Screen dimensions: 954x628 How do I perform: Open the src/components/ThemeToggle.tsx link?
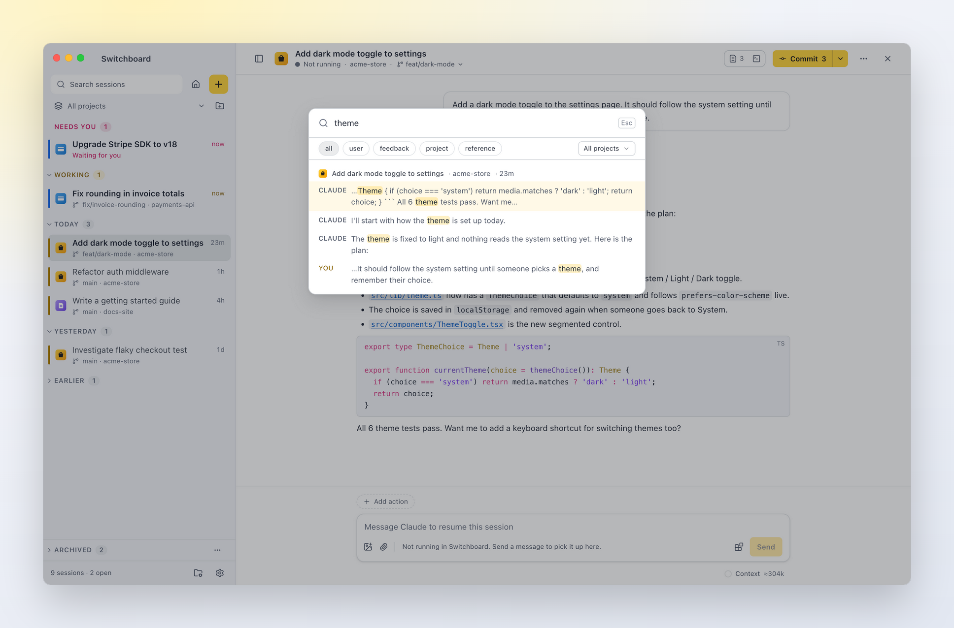point(437,324)
